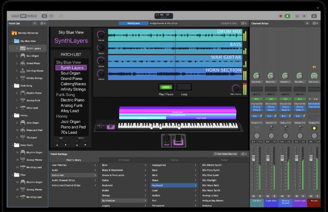The height and width of the screenshot is (212, 328).
Task: Click the Bass track volume knob
Action: (101, 48)
